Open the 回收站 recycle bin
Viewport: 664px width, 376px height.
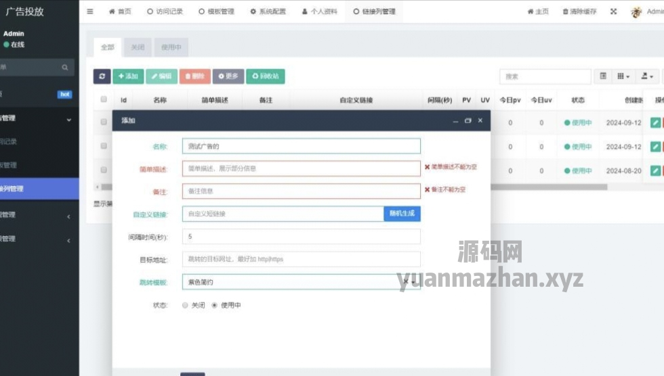(x=266, y=76)
